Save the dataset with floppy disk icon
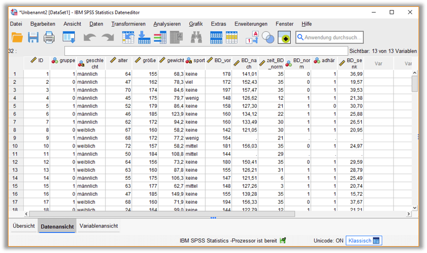The image size is (427, 253). click(x=33, y=37)
